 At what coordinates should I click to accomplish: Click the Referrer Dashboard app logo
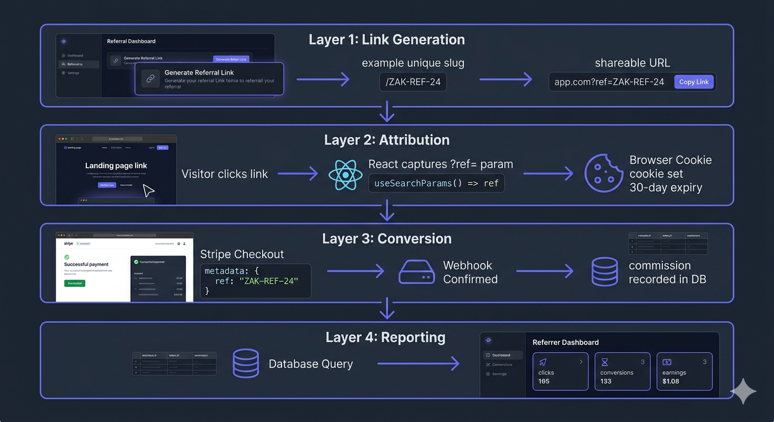pos(488,341)
